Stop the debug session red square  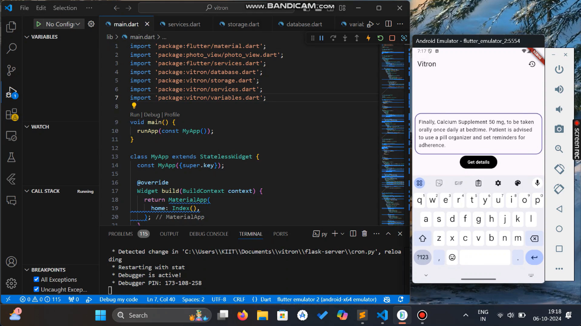click(x=392, y=38)
